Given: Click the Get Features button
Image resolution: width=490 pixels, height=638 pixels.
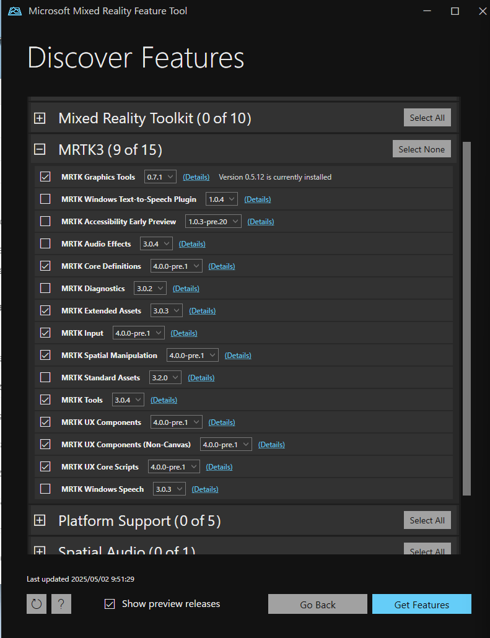Looking at the screenshot, I should [421, 605].
